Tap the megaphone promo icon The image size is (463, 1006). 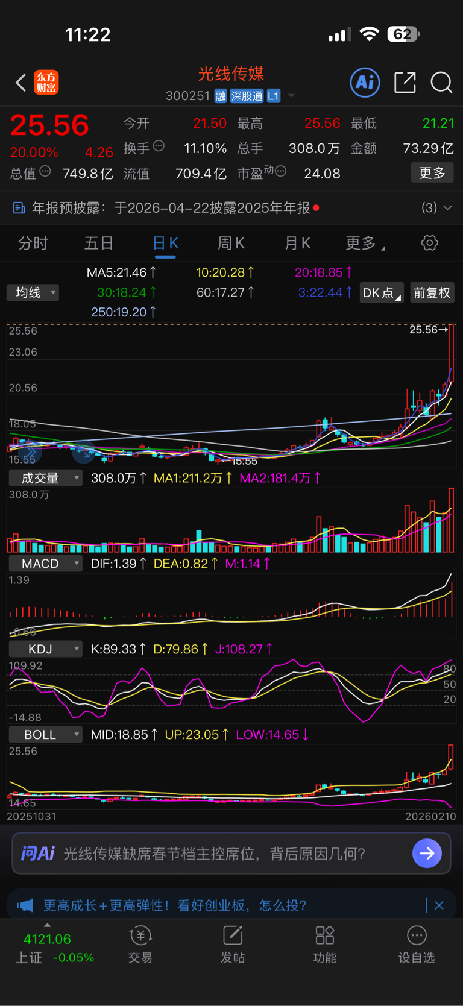point(25,905)
